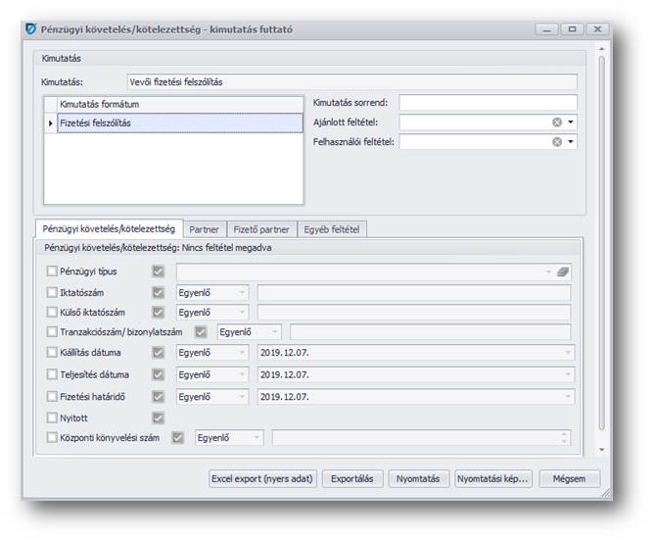Select the Fizető partner tab
Image resolution: width=654 pixels, height=542 pixels.
(x=261, y=229)
